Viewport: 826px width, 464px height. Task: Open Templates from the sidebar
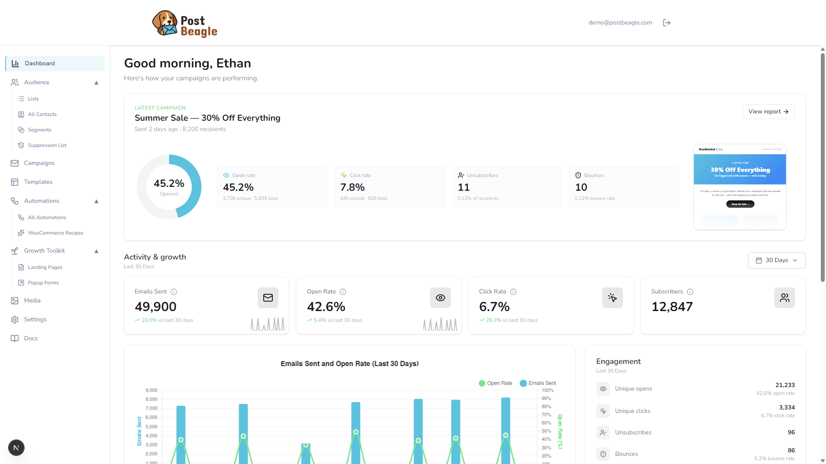click(55, 182)
